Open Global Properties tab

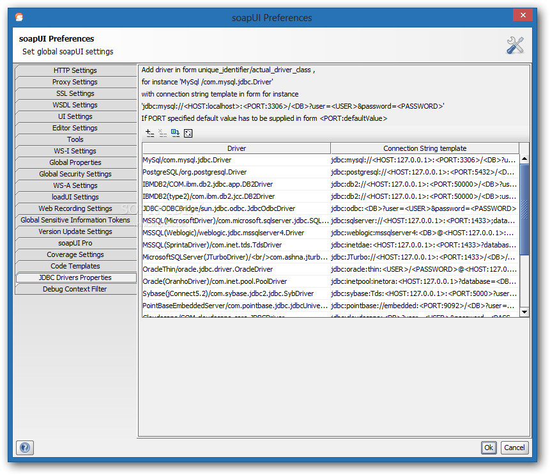click(x=75, y=162)
